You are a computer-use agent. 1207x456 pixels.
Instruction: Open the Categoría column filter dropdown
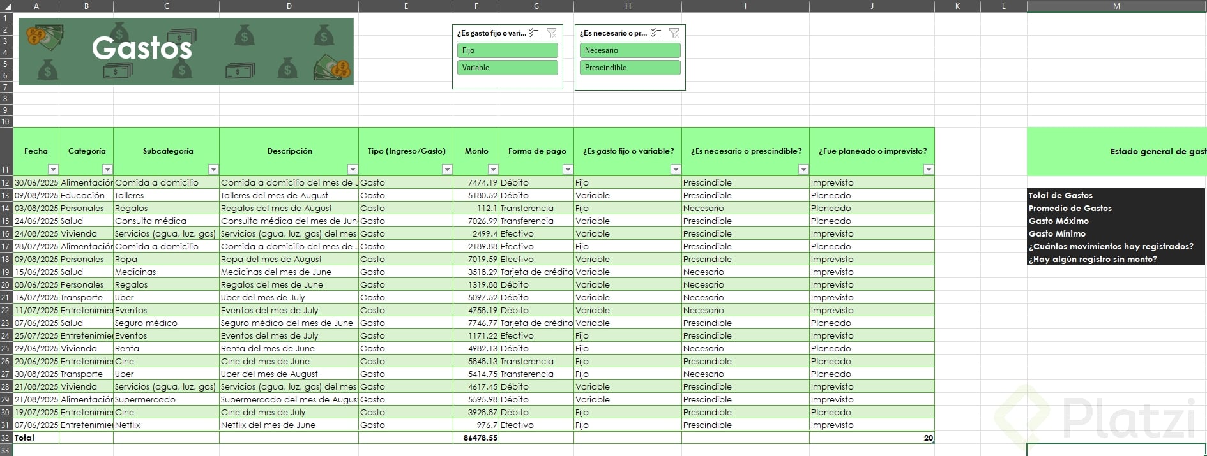(x=107, y=170)
